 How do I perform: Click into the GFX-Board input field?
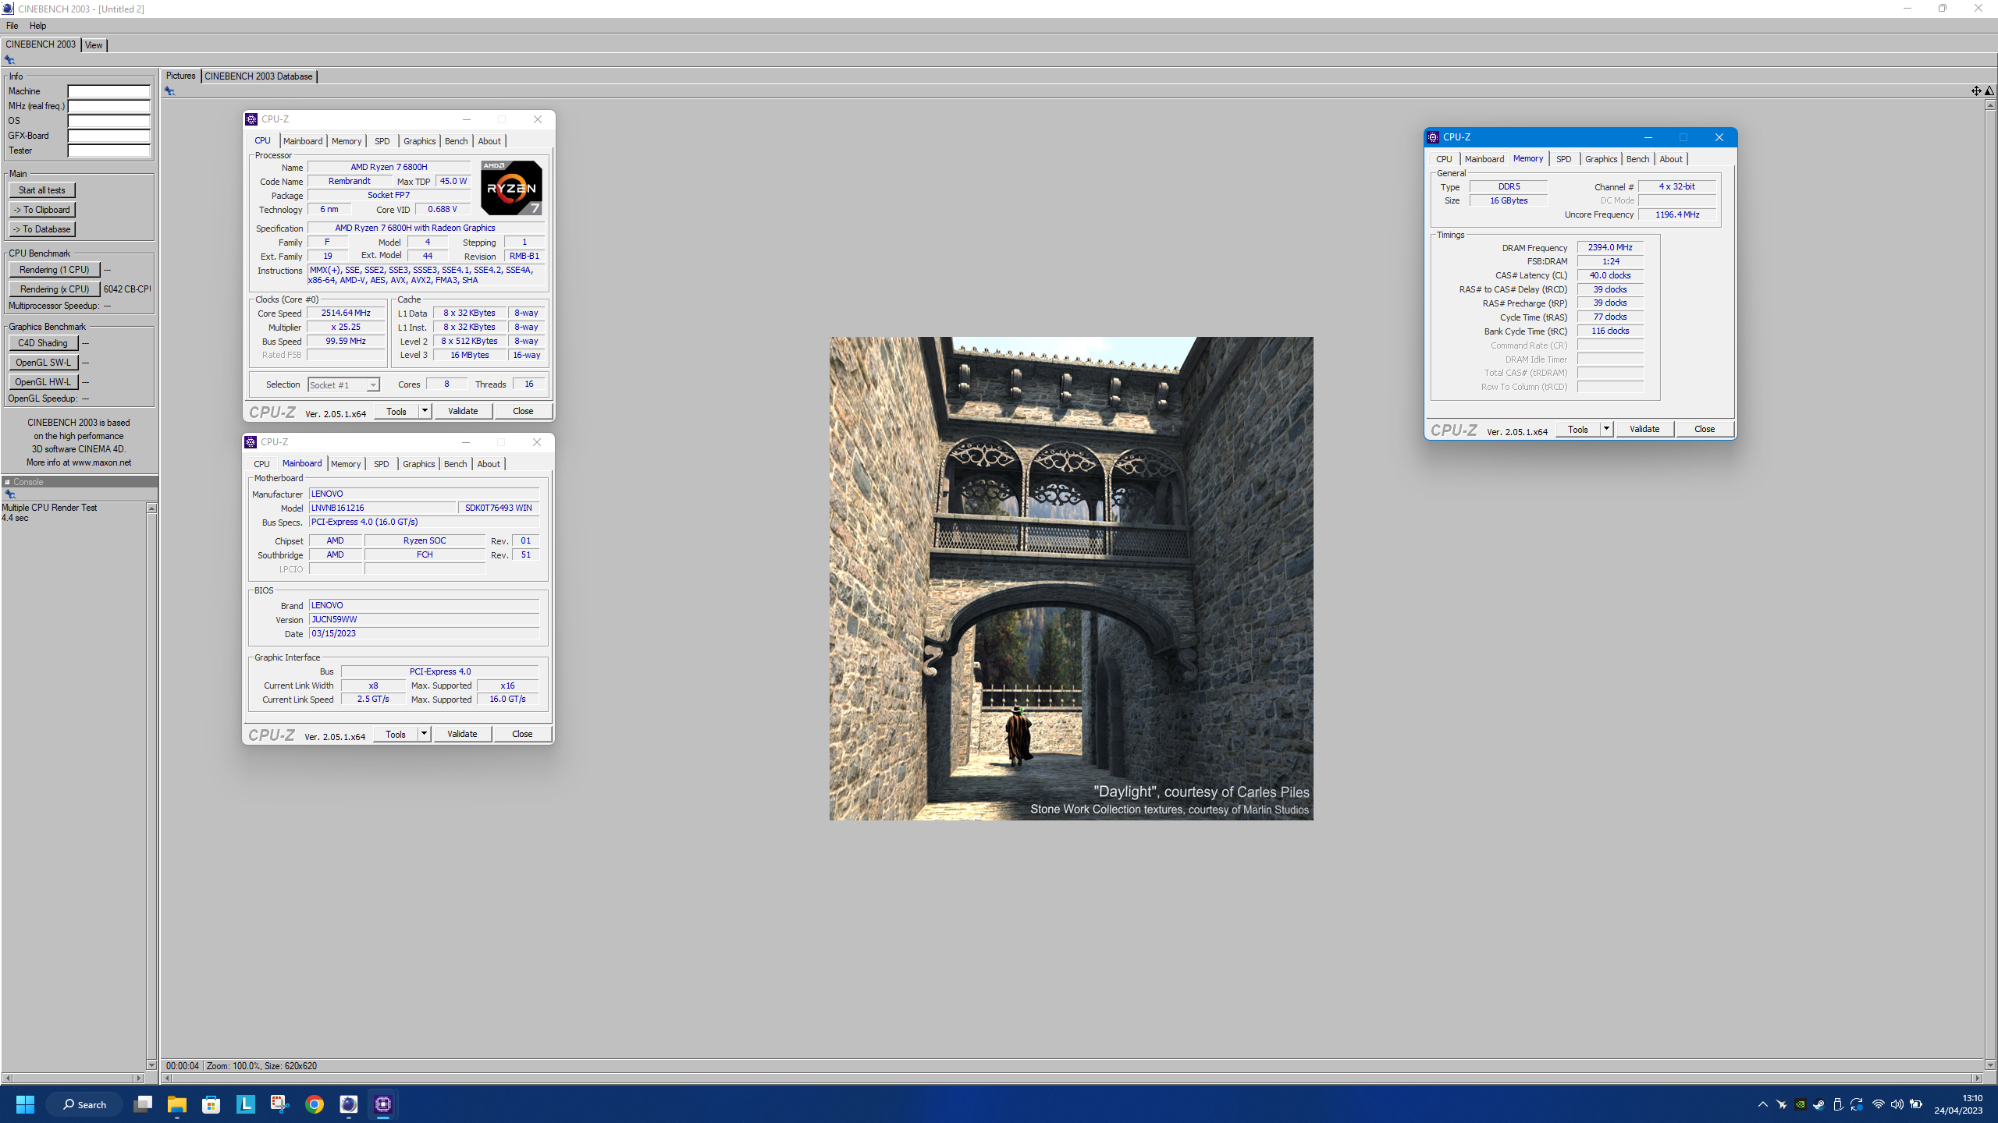point(108,136)
